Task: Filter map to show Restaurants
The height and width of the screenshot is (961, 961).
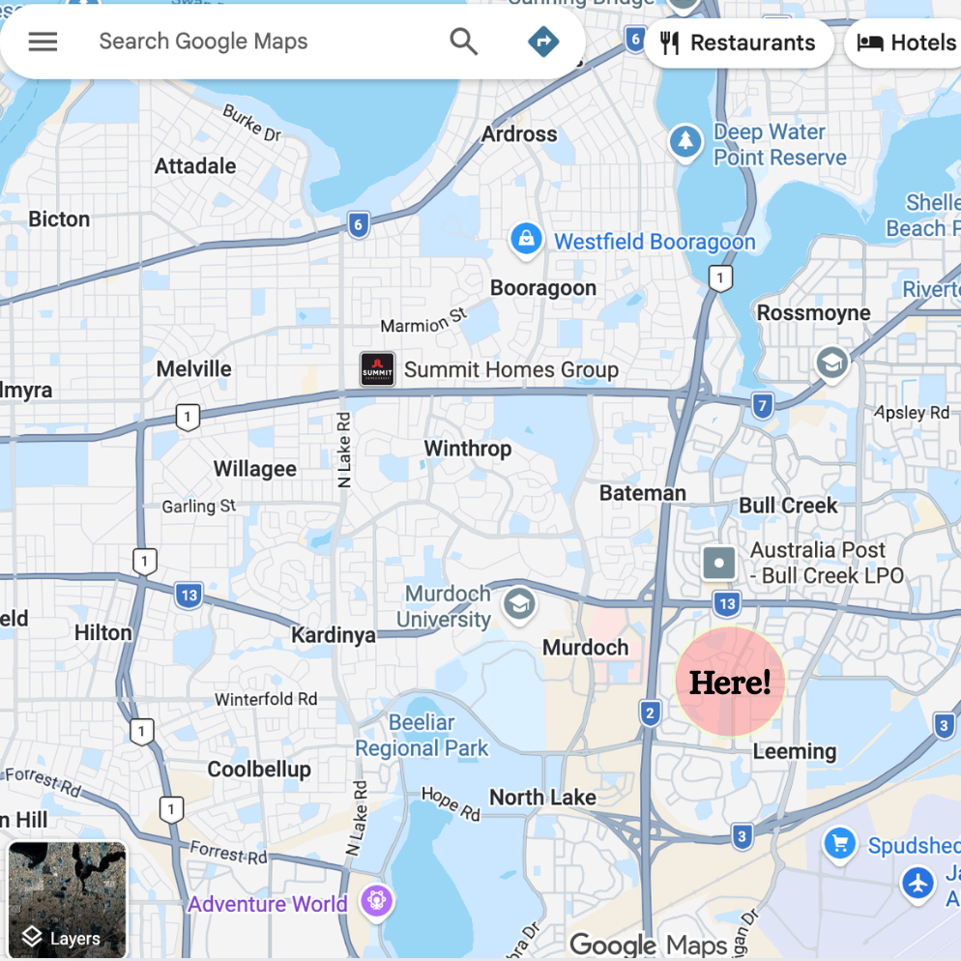Action: pos(739,42)
